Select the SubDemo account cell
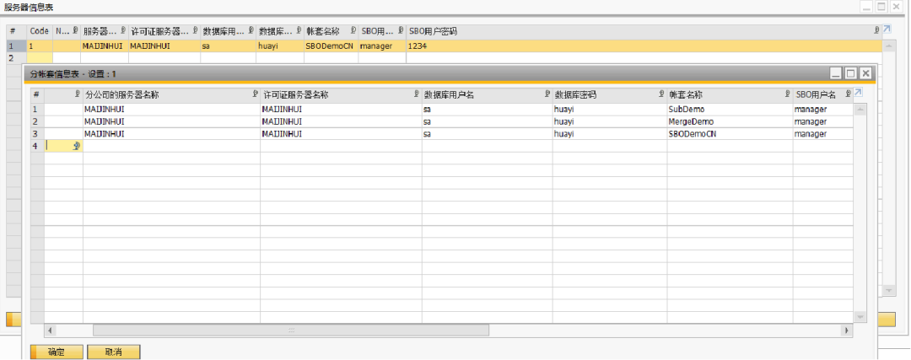This screenshot has width=911, height=360. (729, 109)
